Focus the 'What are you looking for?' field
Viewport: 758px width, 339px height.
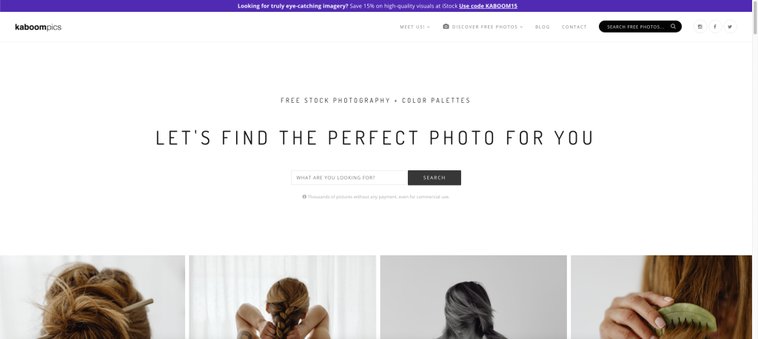tap(349, 178)
